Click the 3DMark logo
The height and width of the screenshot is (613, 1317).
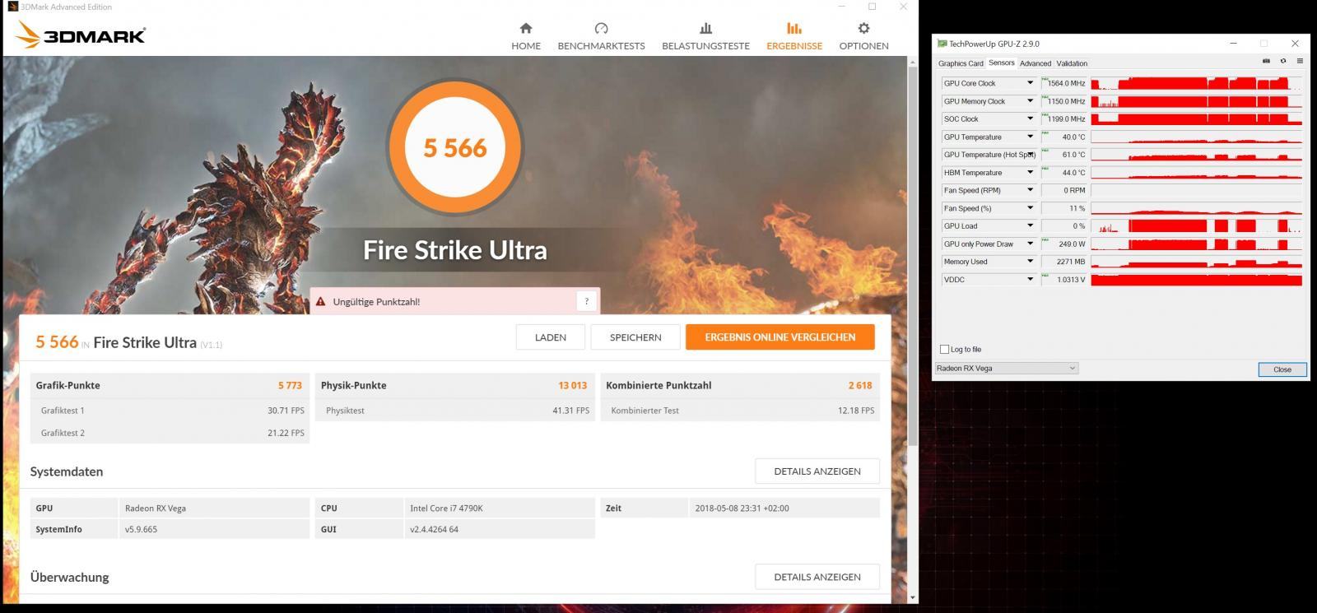[81, 35]
